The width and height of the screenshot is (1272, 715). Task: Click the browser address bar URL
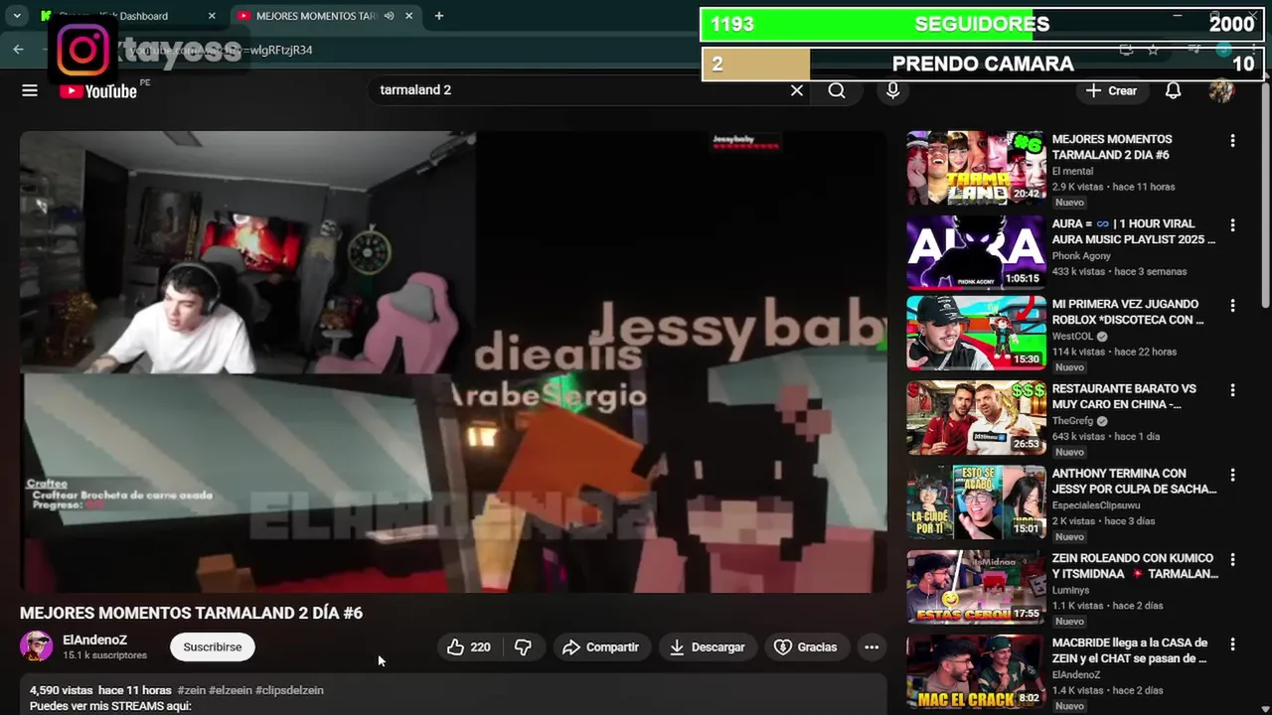[x=221, y=50]
